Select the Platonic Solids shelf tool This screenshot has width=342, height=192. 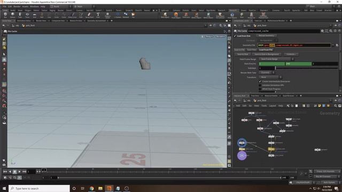[107, 15]
